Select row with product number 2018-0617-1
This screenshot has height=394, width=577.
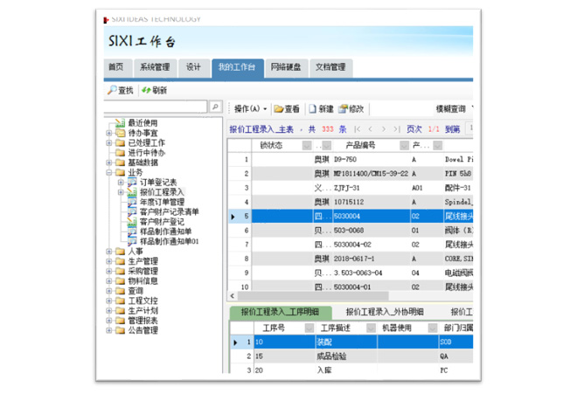(350, 259)
